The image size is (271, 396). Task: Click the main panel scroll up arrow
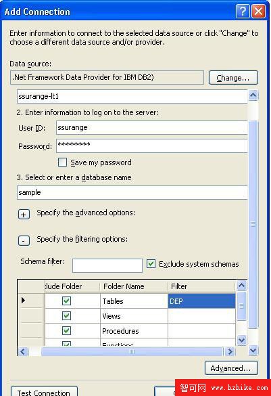pos(253,95)
